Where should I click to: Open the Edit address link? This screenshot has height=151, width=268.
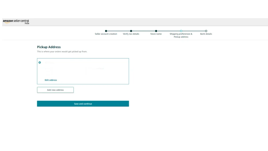tap(51, 80)
